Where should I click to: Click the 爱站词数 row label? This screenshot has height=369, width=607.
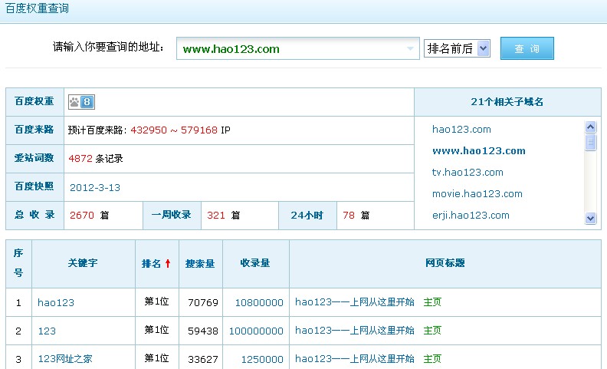click(x=34, y=158)
